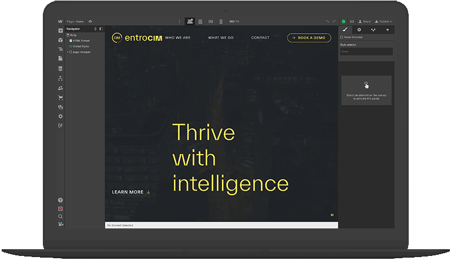This screenshot has width=451, height=261.
Task: Open the CMS Collections database icon
Action: (60, 69)
